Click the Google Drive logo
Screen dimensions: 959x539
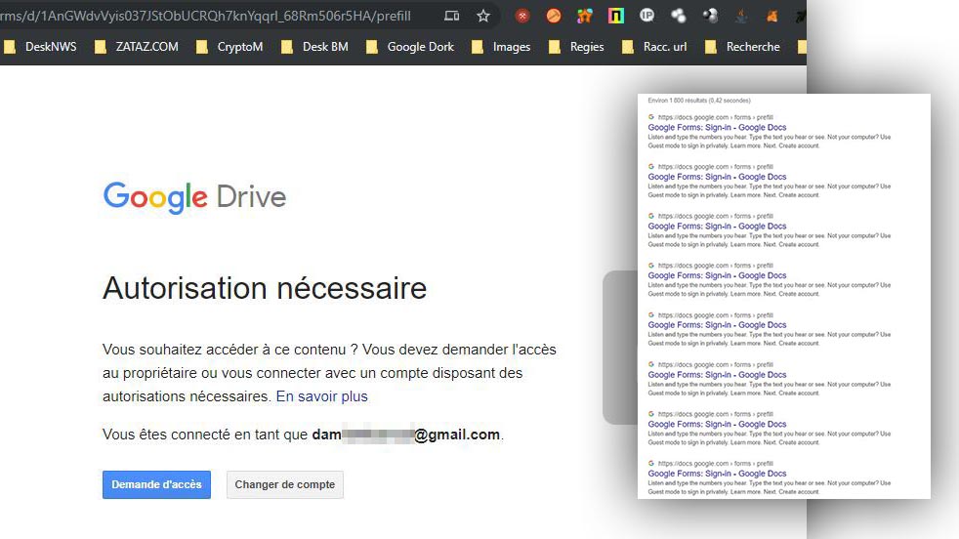194,197
